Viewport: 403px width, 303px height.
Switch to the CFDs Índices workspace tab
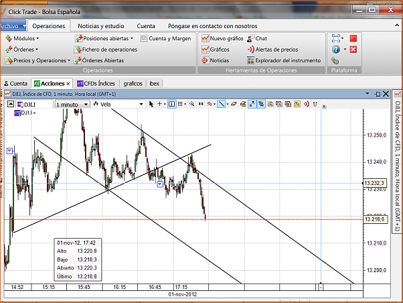coord(96,84)
